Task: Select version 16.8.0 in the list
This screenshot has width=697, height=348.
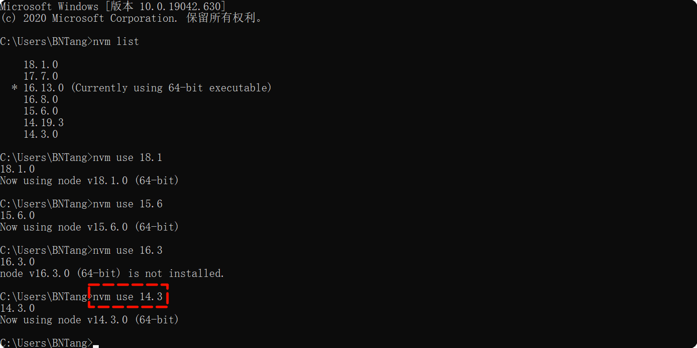Action: pos(41,100)
